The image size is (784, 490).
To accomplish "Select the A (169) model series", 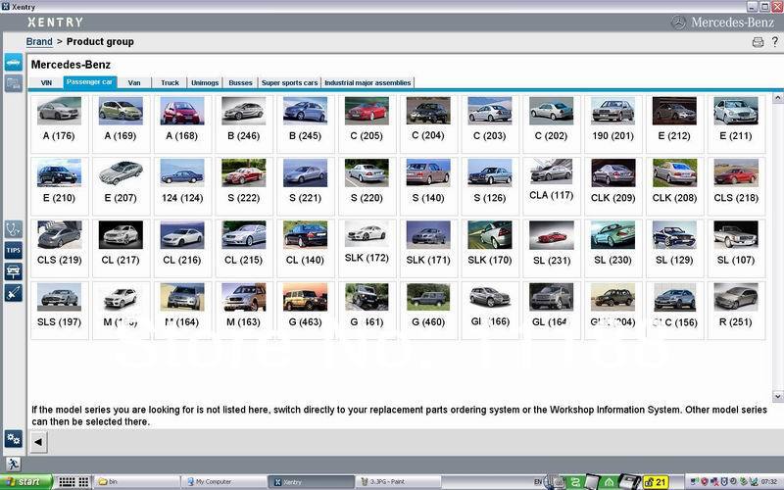I will (x=121, y=124).
